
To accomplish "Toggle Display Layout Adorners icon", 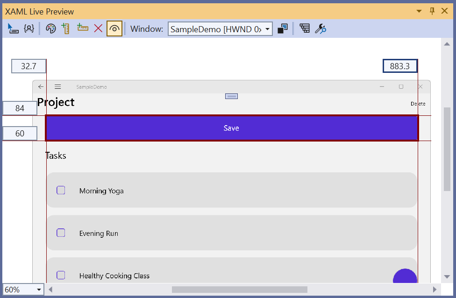I will pyautogui.click(x=29, y=29).
